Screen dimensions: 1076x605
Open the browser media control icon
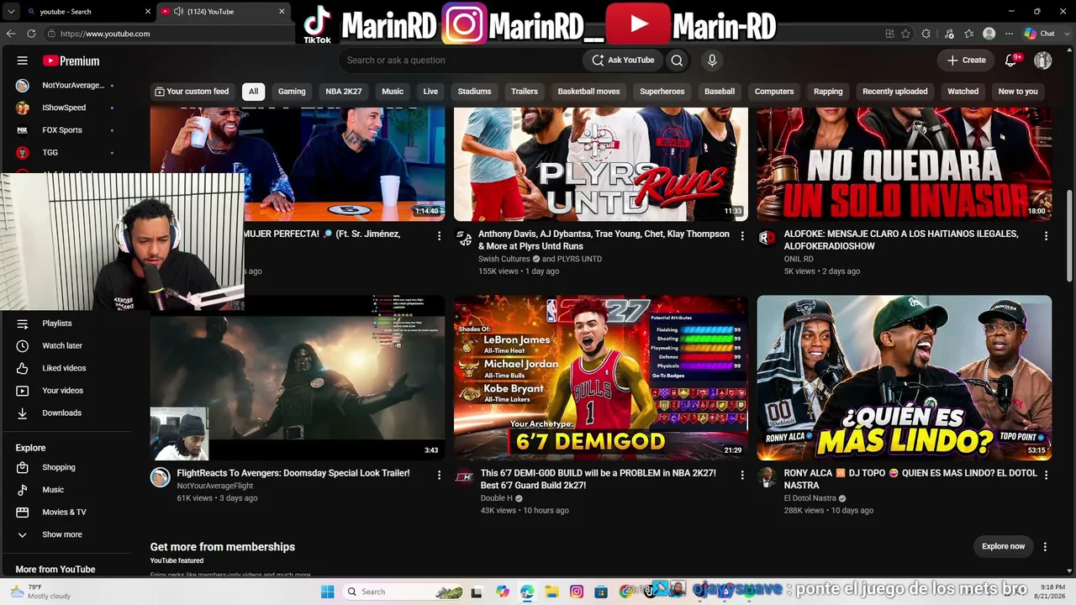coord(949,34)
